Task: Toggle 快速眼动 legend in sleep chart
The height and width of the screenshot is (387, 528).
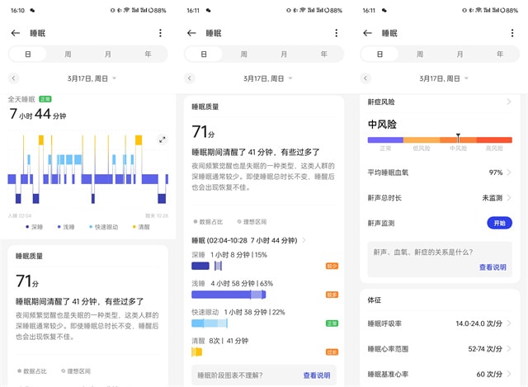Action: pyautogui.click(x=104, y=227)
